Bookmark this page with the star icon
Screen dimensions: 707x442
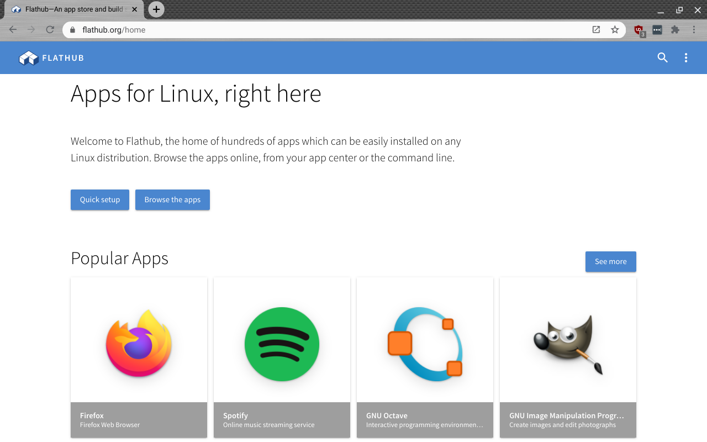(x=615, y=30)
